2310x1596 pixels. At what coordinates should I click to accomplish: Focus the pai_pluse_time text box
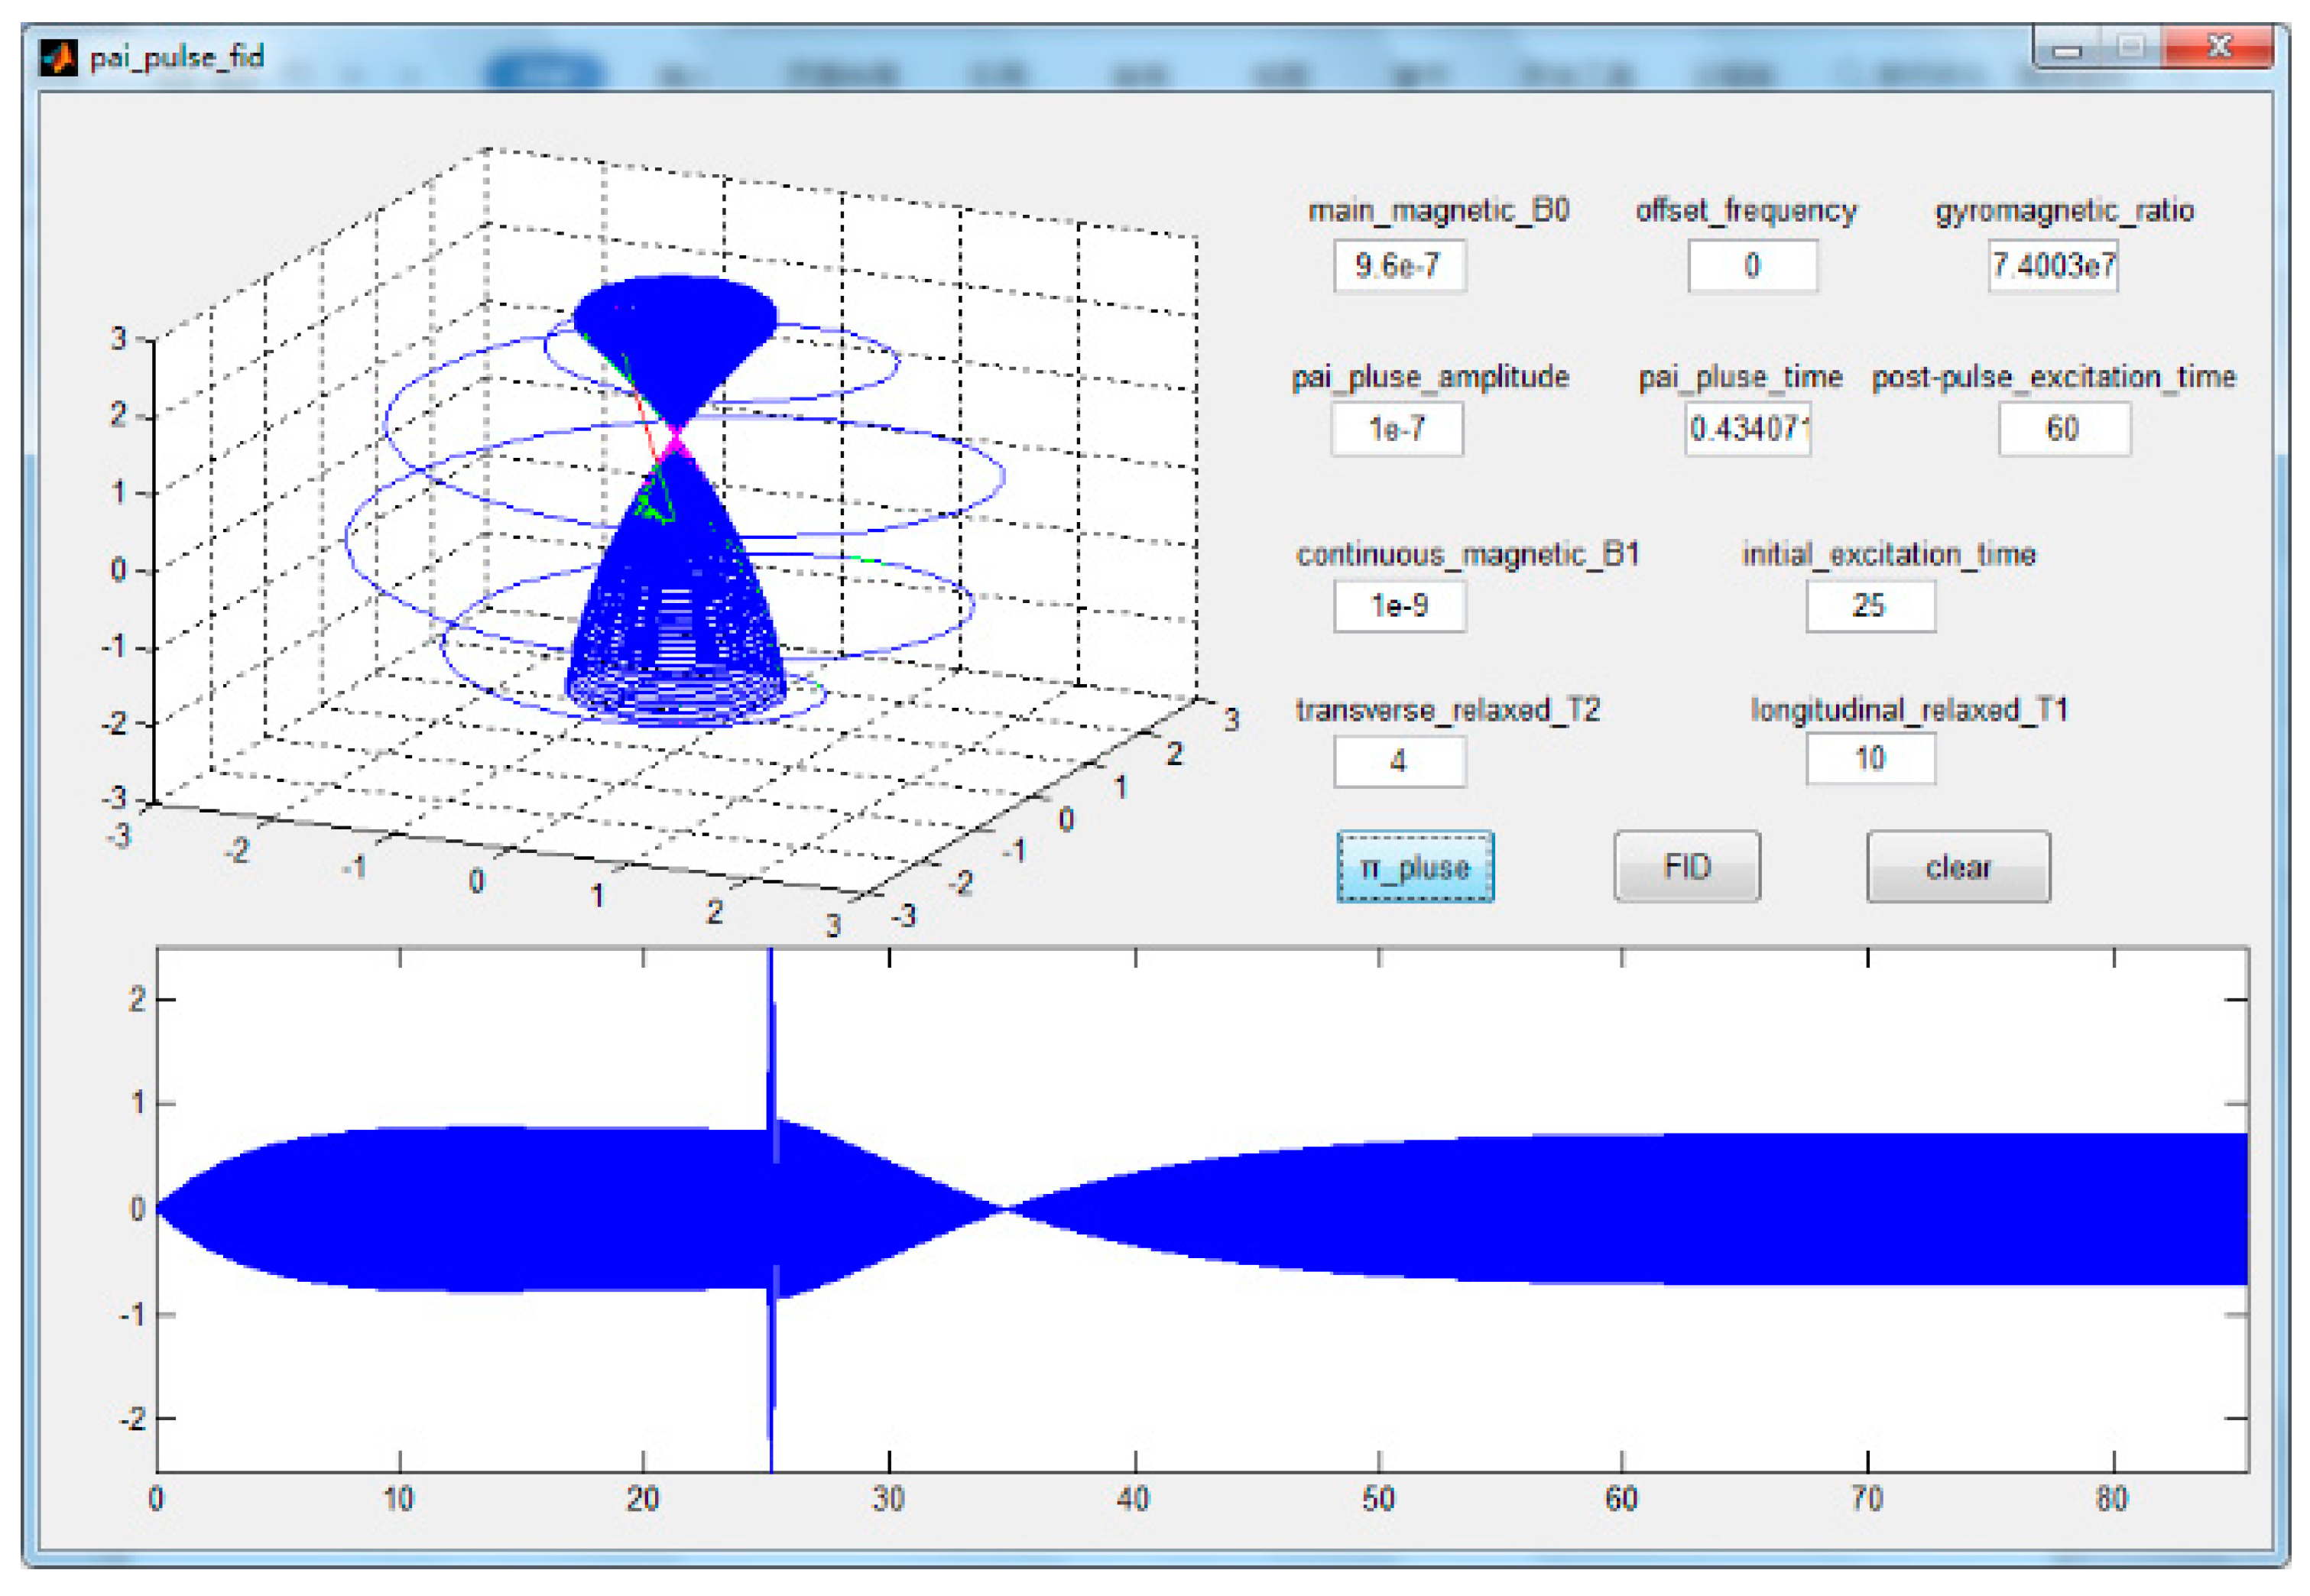1747,429
